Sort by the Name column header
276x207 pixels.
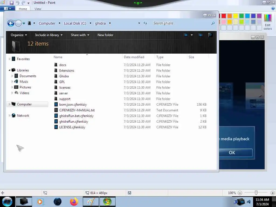(x=58, y=57)
